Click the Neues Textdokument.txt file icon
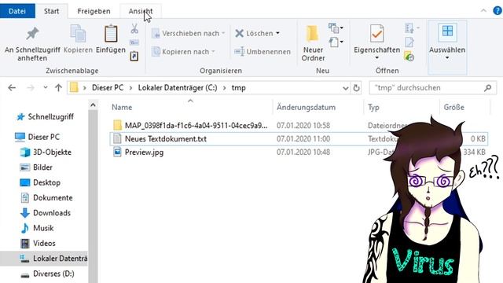Viewport: 503px width, 283px height. [117, 138]
